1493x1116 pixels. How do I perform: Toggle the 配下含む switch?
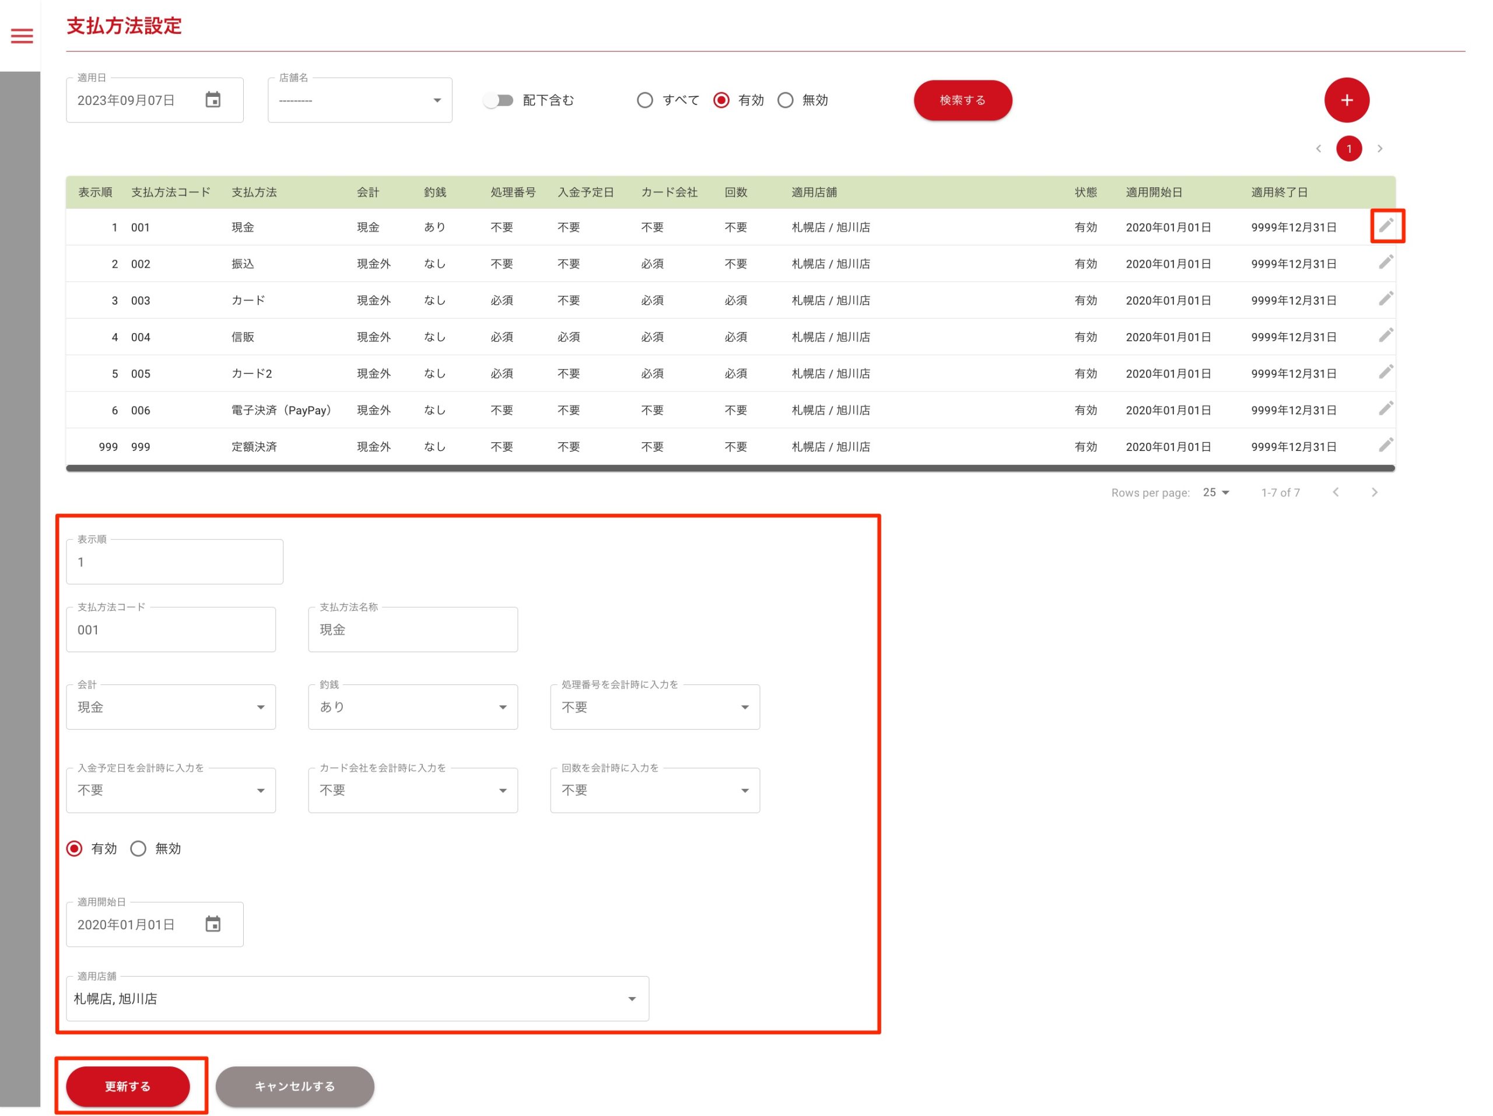[x=499, y=100]
